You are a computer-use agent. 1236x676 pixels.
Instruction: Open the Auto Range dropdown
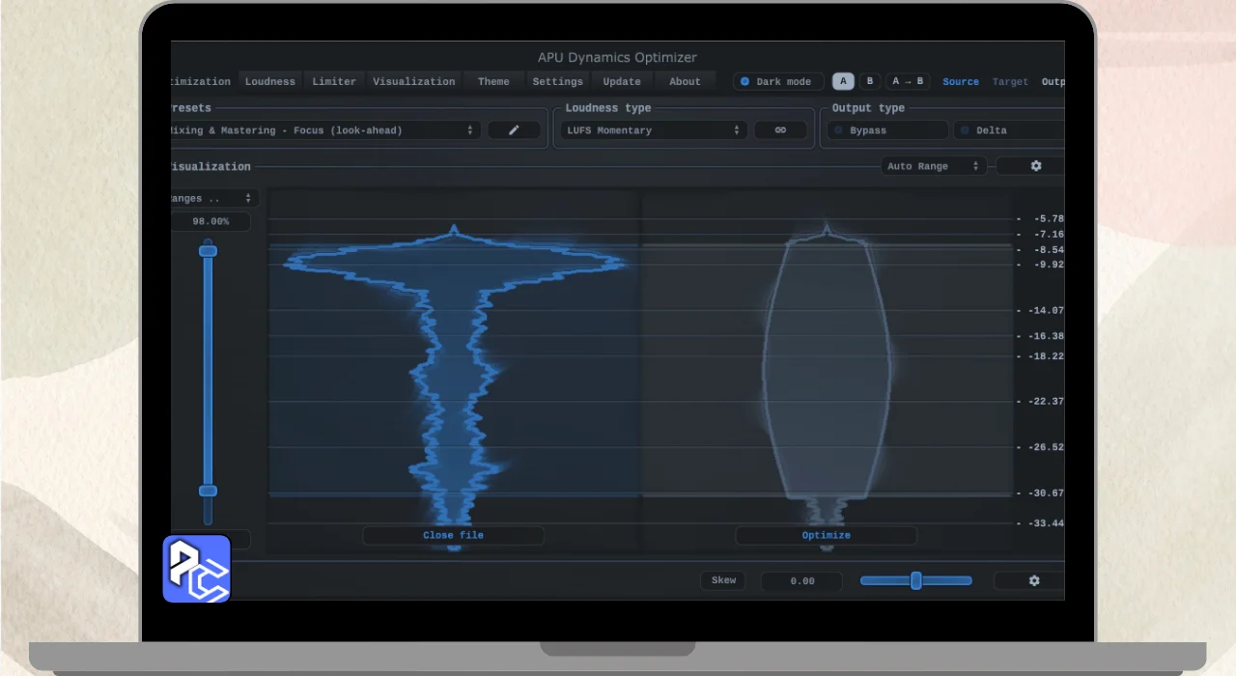click(x=933, y=166)
